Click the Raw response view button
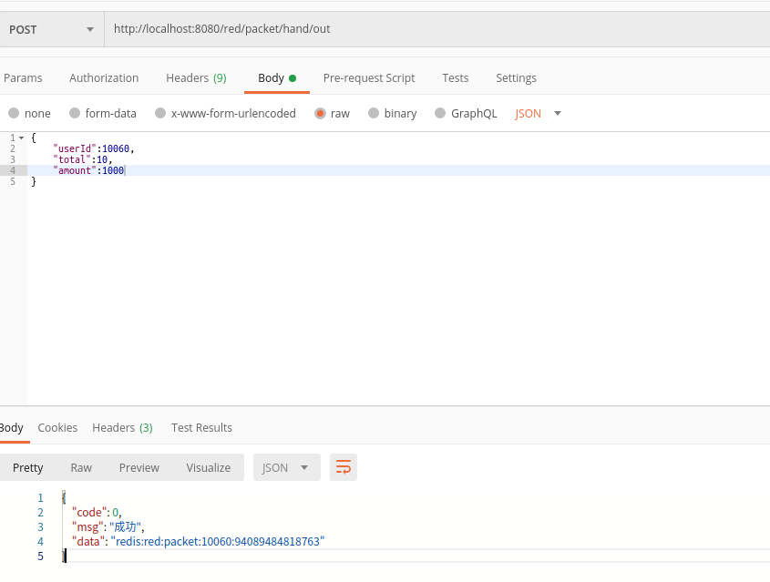Image resolution: width=770 pixels, height=582 pixels. coord(81,467)
